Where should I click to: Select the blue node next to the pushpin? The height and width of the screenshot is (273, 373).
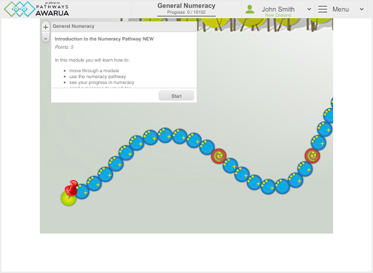82,192
